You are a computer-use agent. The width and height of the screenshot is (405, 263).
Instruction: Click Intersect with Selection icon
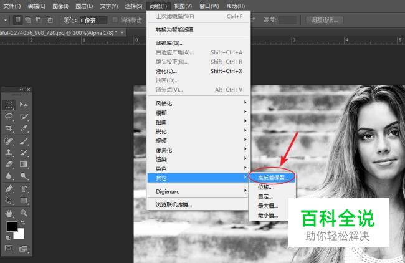[49, 20]
